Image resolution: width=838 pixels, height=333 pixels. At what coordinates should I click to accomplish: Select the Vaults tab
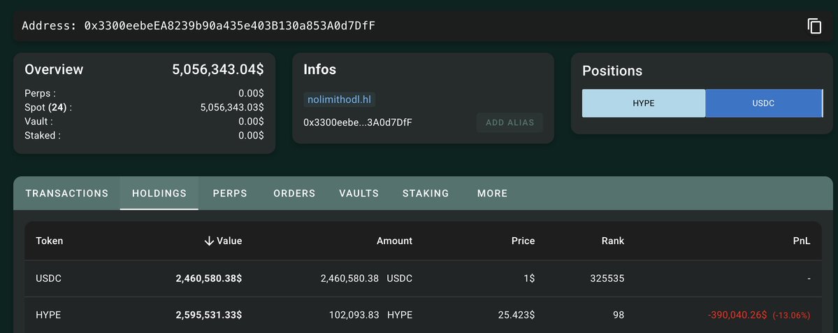(x=359, y=193)
